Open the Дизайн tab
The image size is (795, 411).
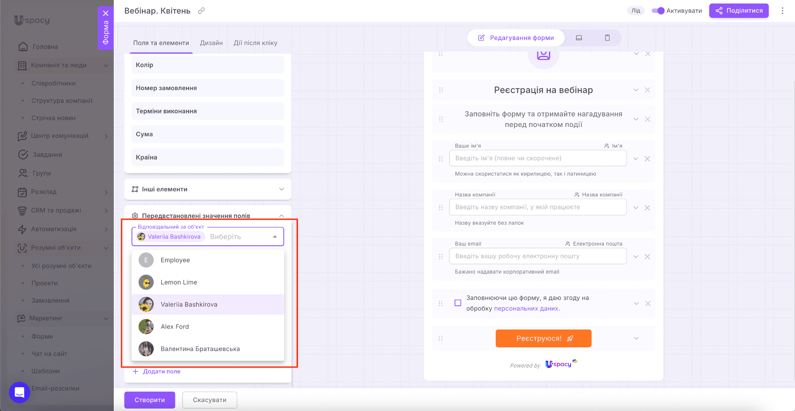point(211,43)
